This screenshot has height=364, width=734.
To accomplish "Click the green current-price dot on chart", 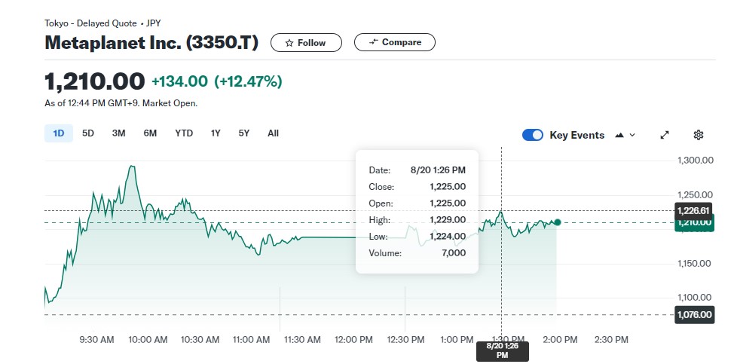I will tap(557, 222).
